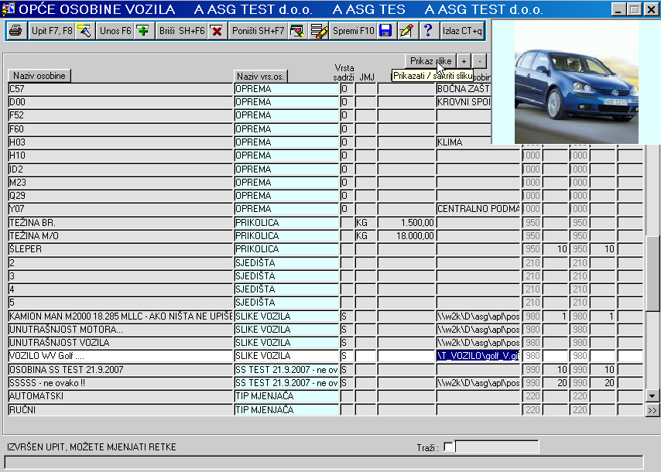Click the undo changes icon beside Poništi

(297, 31)
